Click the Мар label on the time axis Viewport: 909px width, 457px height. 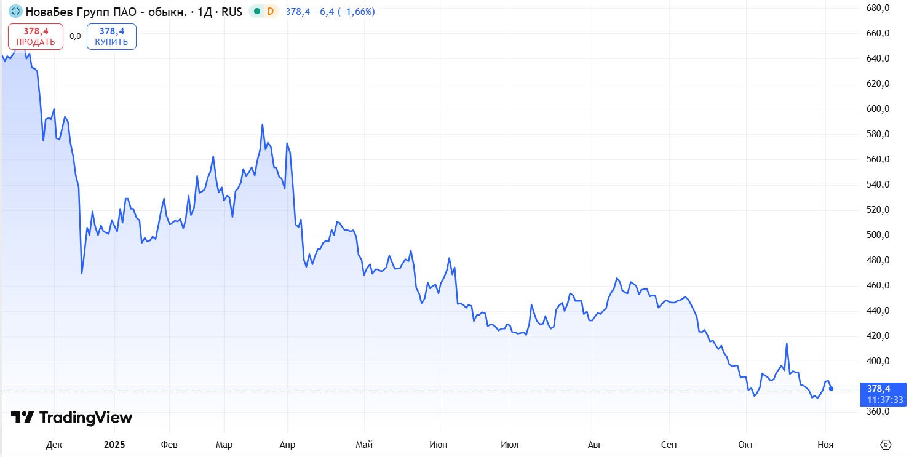pos(224,445)
